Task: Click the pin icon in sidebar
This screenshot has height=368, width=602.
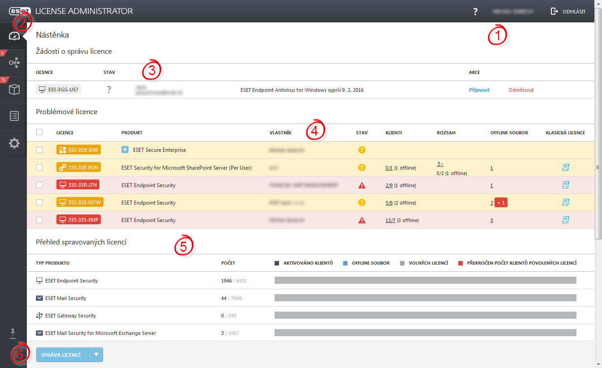Action: point(13,333)
